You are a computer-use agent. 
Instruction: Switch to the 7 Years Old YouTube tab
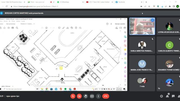(99, 2)
